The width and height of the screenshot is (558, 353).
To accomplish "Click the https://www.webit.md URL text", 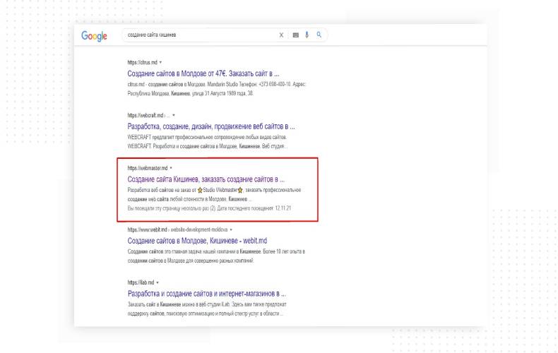I will [148, 229].
